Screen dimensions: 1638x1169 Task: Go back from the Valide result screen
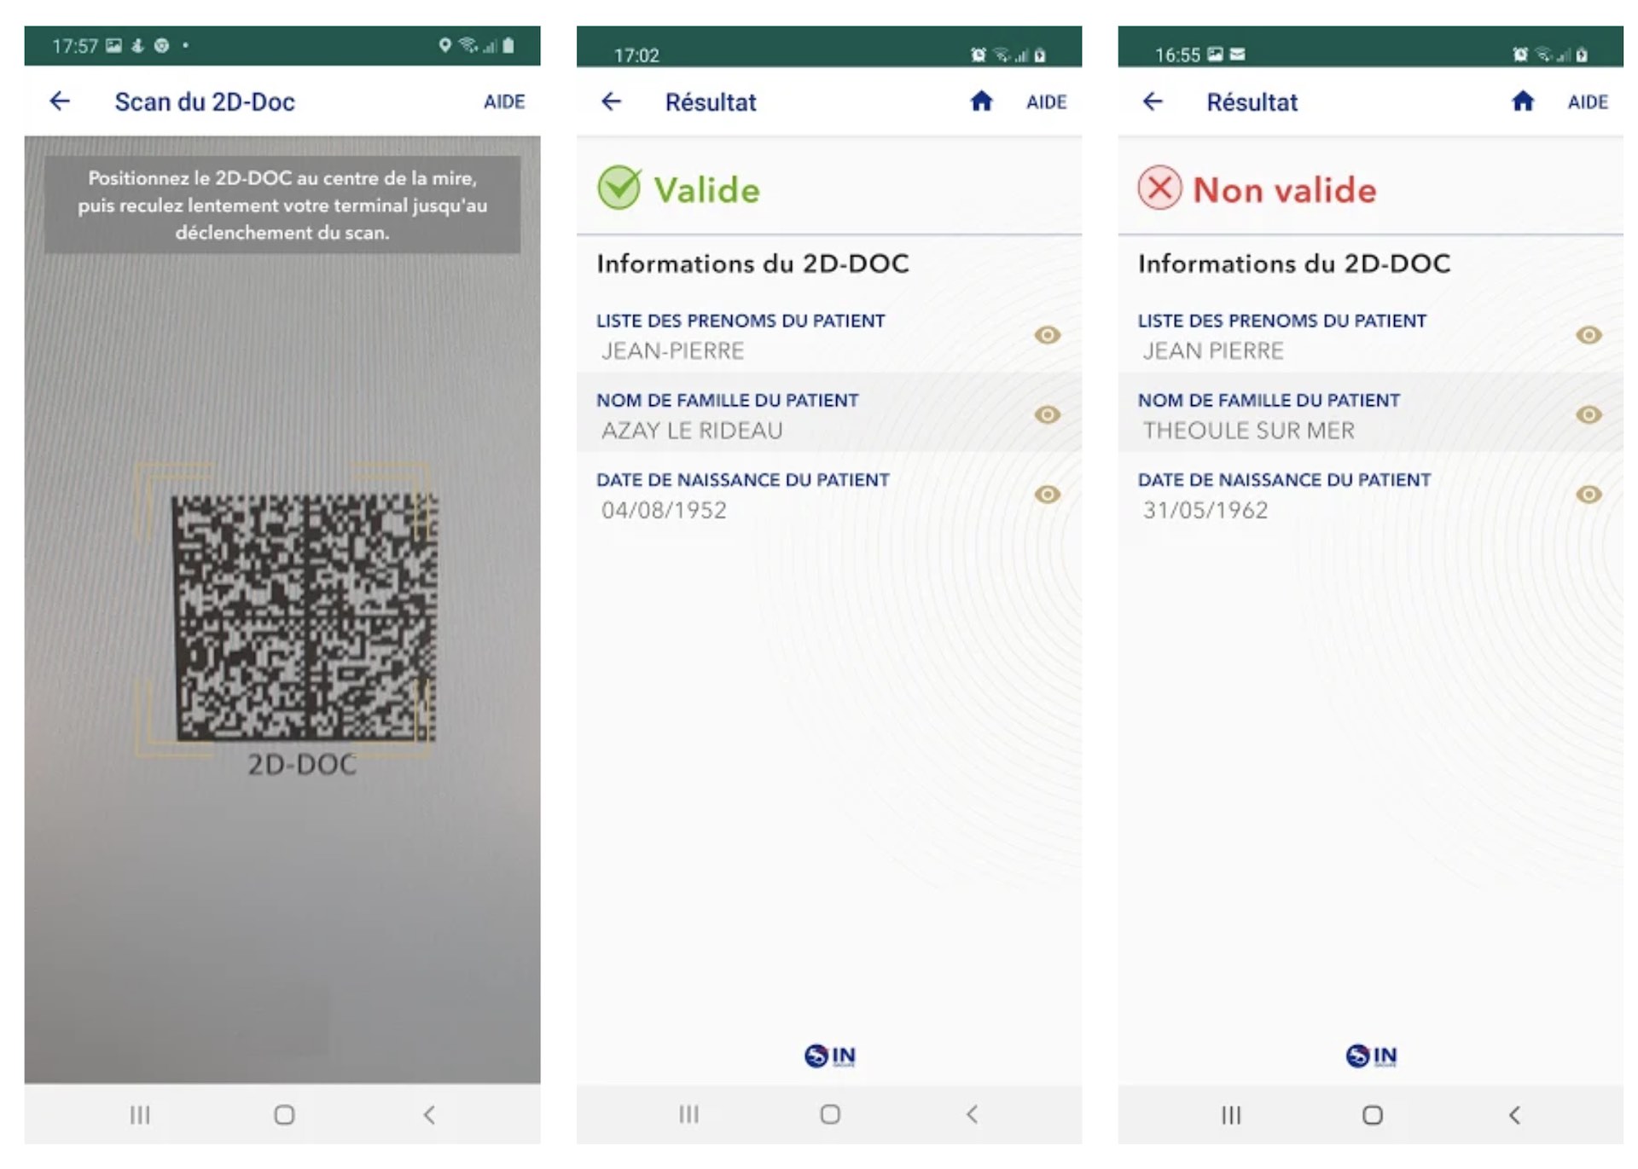coord(611,101)
